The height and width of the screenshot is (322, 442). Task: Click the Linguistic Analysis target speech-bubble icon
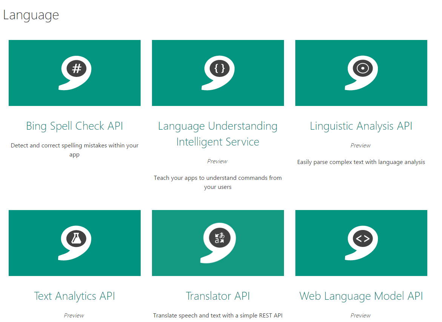point(361,73)
